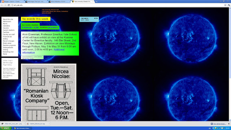Select the Yale University taskbar button
The width and height of the screenshot is (231, 130).
(22, 128)
